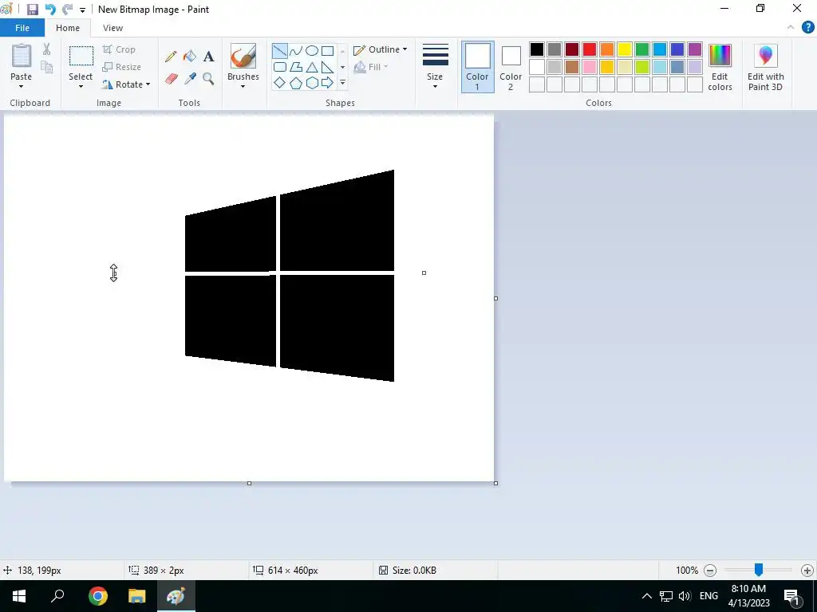Choose the Rounded rectangle shape
Image resolution: width=817 pixels, height=612 pixels.
coord(280,67)
